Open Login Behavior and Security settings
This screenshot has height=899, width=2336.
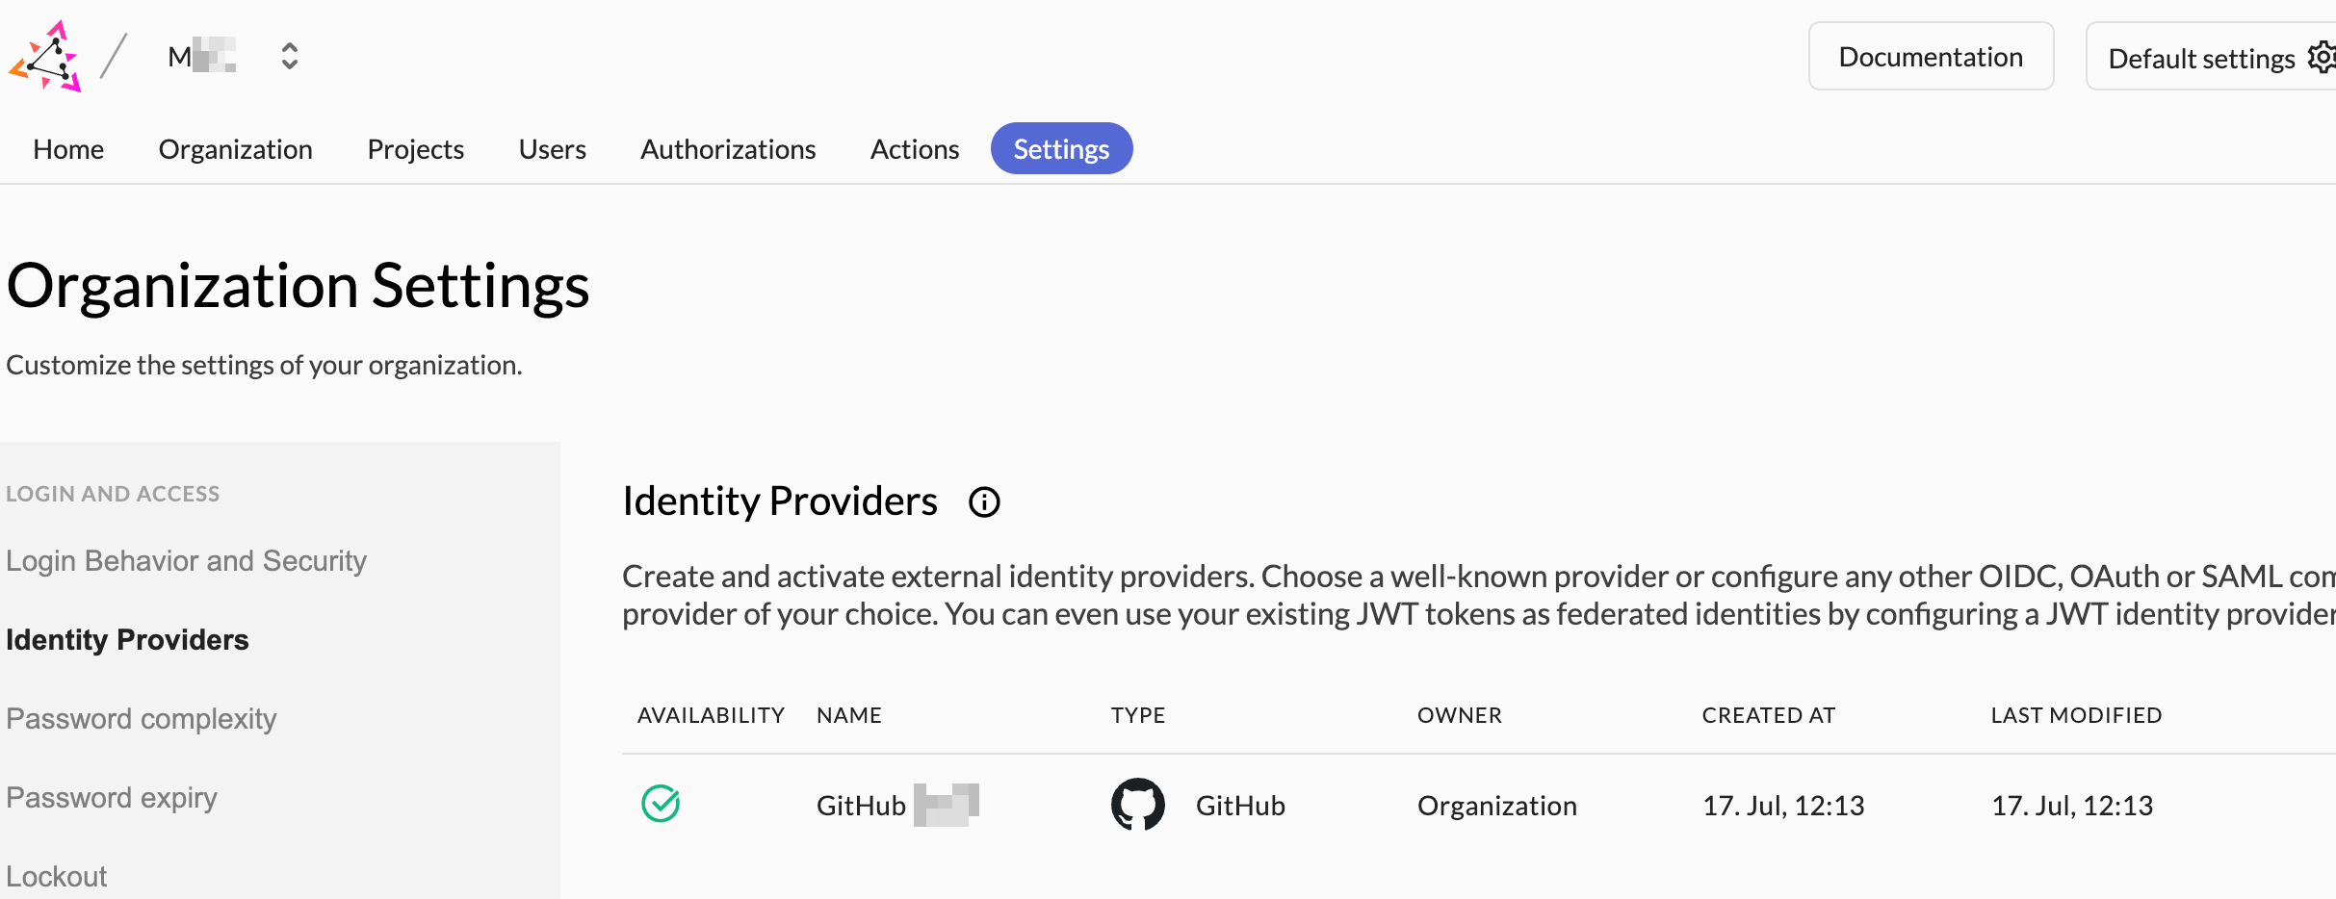tap(187, 561)
